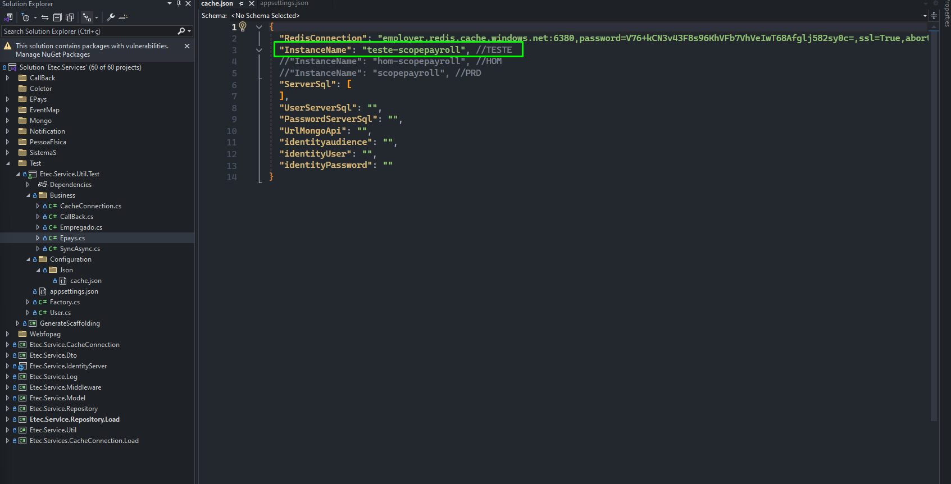Viewport: 951px width, 484px height.
Task: Collapse All in Solution Explorer
Action: pos(57,17)
